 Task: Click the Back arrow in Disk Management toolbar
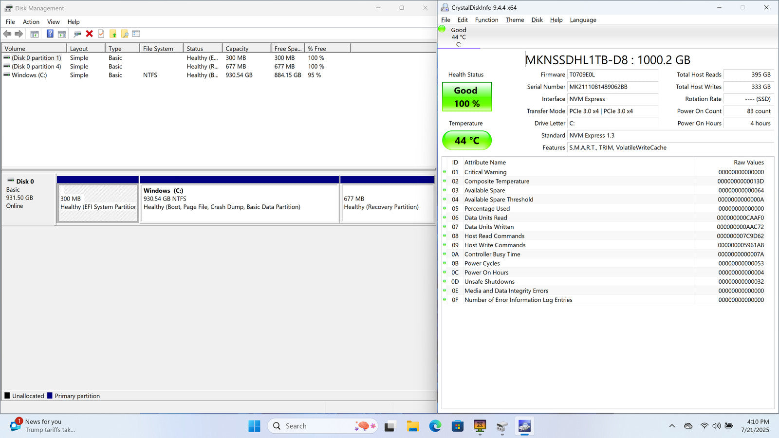pyautogui.click(x=7, y=34)
